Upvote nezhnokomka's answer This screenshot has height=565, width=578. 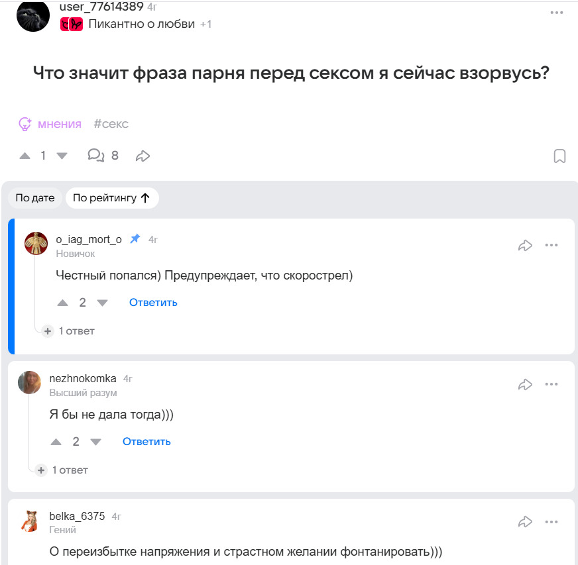point(56,442)
